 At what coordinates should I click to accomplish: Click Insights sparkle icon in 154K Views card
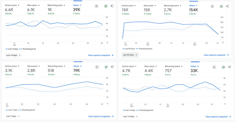[227, 6]
